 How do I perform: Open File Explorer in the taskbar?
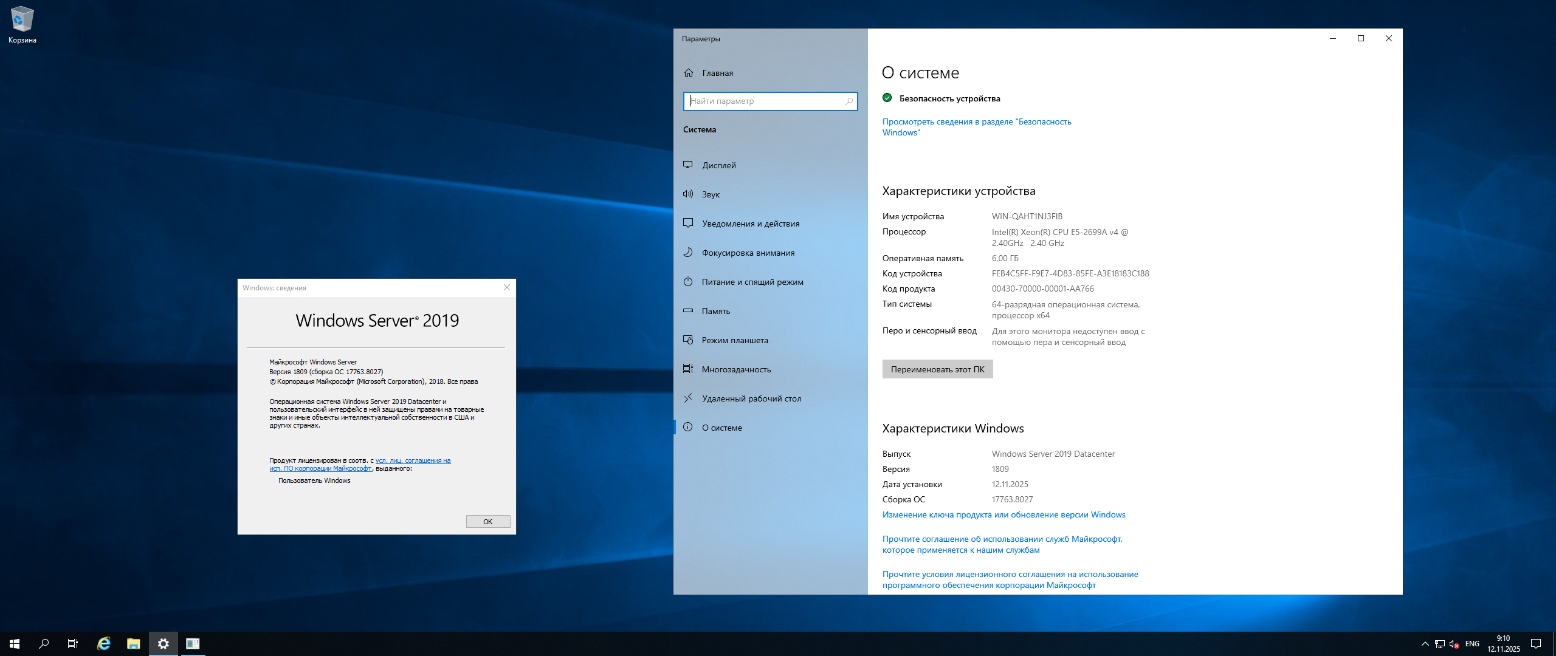[133, 643]
